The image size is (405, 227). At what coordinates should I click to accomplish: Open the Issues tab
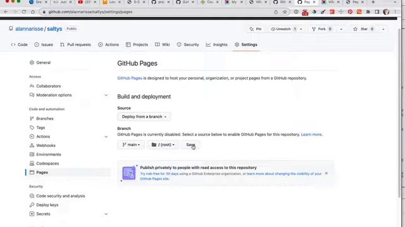coord(44,45)
